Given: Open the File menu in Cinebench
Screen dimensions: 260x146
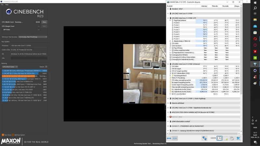Looking at the screenshot, I should point(2,5).
